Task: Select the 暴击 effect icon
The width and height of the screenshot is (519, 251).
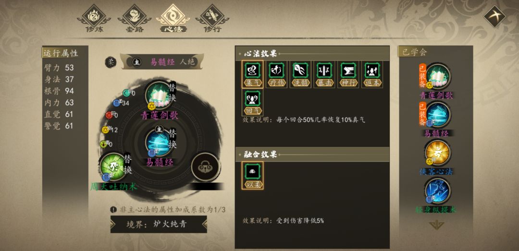Action: (324, 74)
